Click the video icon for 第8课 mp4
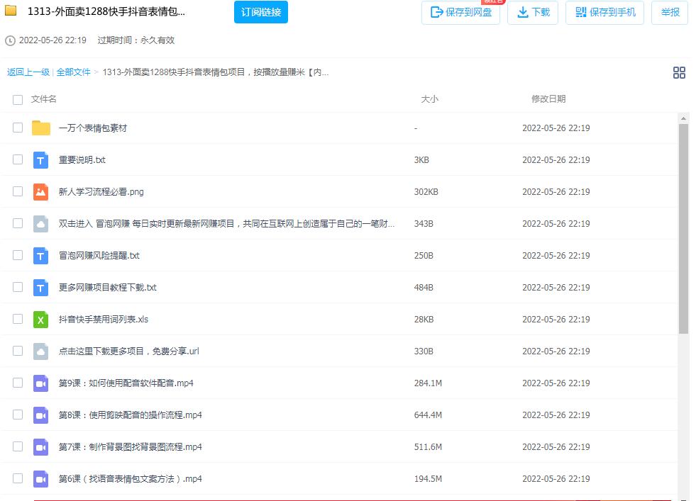 40,415
